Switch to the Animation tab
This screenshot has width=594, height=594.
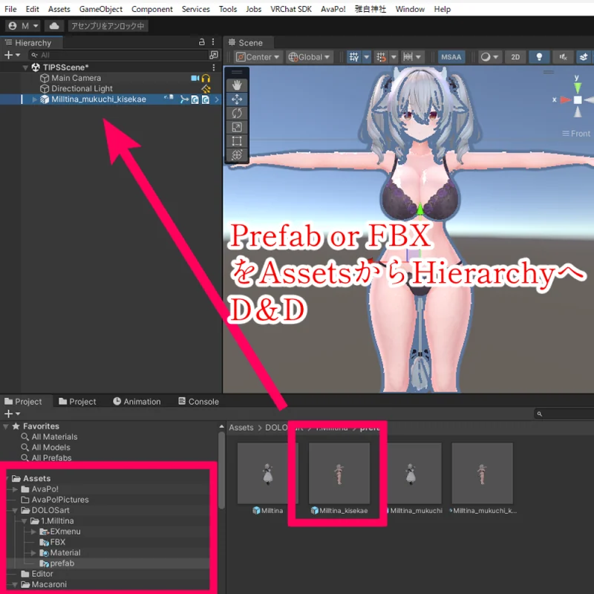(x=137, y=402)
